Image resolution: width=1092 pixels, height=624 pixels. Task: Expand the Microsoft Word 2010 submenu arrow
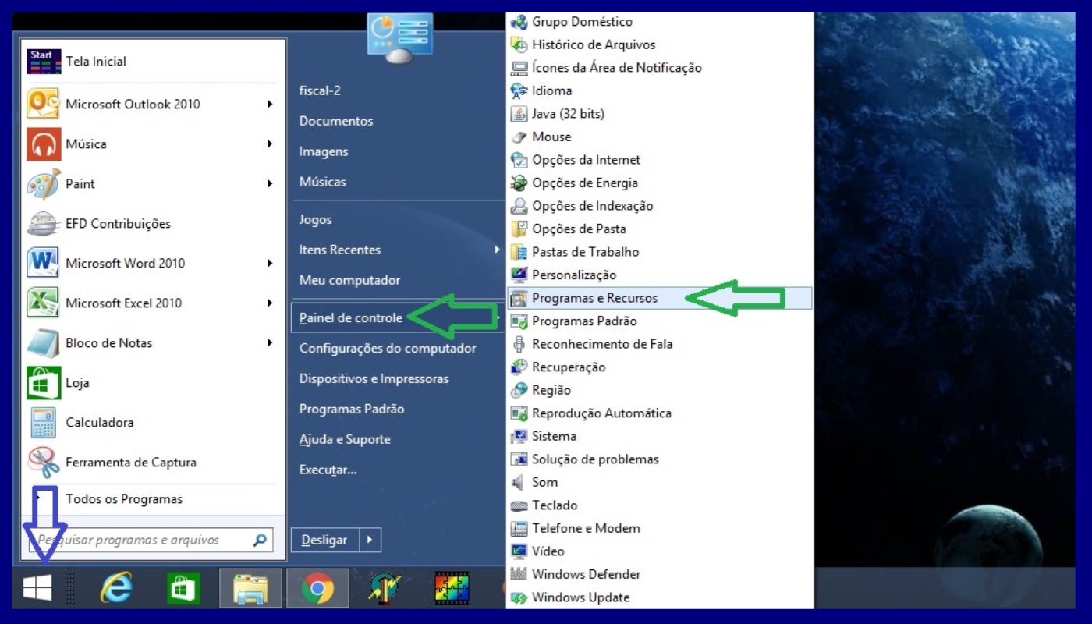pyautogui.click(x=270, y=263)
